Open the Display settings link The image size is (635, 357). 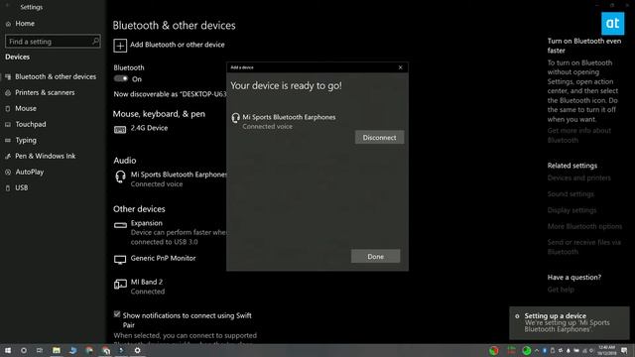[571, 210]
